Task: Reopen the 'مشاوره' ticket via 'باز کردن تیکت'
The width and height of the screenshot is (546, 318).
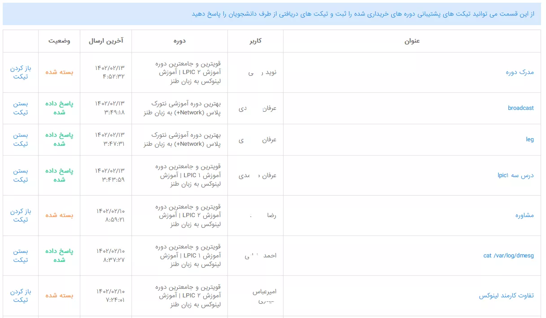Action: [21, 215]
